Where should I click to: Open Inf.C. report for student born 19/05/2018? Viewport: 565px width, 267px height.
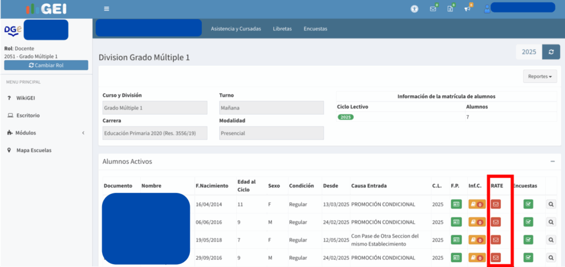coord(476,239)
